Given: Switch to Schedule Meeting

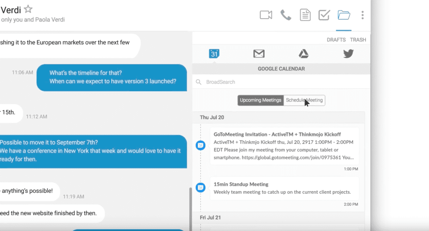Looking at the screenshot, I should coord(304,100).
